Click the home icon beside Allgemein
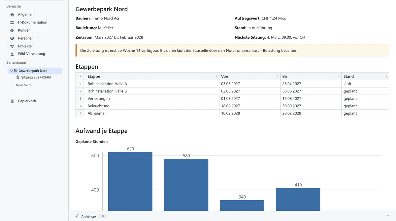Screen dimensions: 396x221 click(x=12, y=15)
